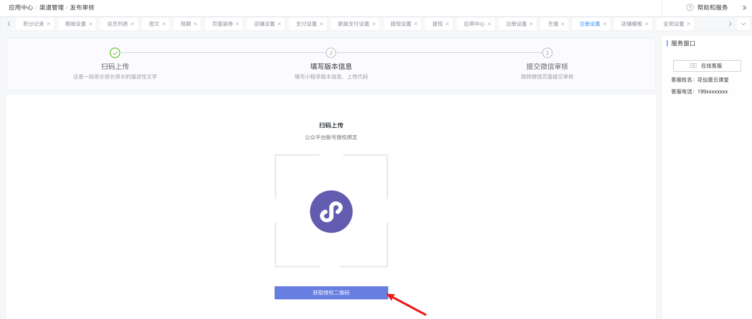Click the 获取授权二维码 button

331,293
